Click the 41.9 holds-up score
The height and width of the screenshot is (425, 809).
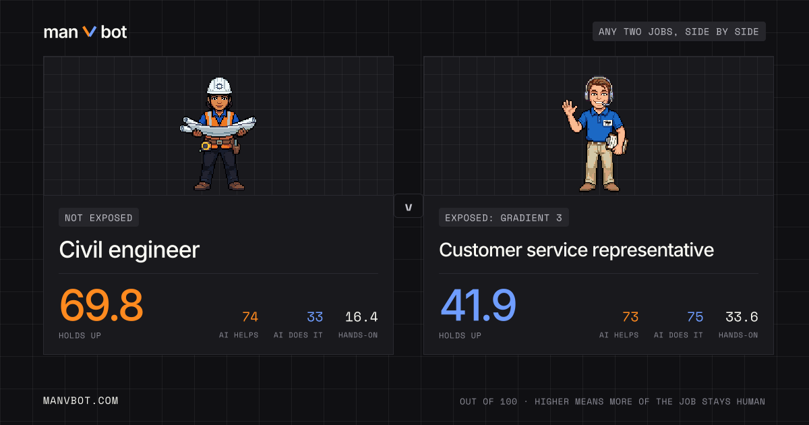478,305
